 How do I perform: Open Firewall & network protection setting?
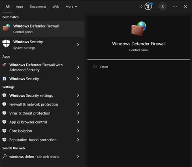coord(42,104)
